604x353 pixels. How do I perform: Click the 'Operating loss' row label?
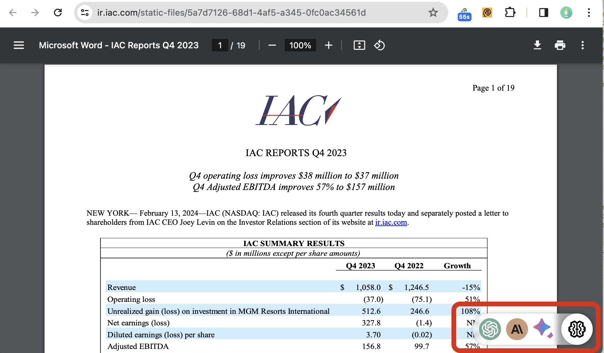coord(131,299)
